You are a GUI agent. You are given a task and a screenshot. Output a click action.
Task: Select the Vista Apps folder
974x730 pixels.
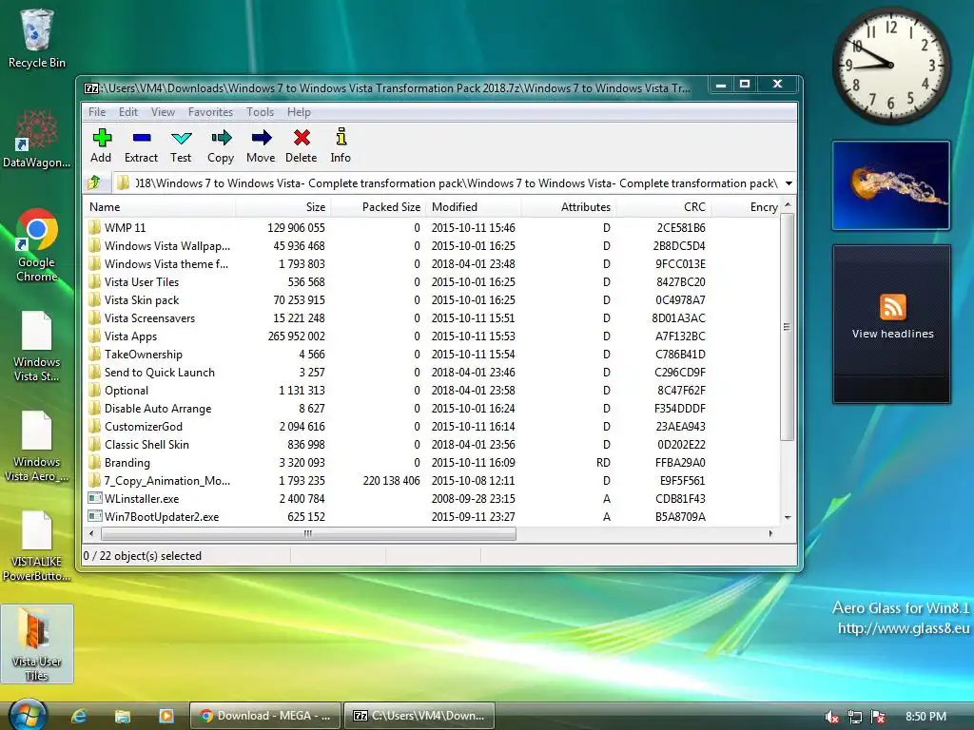coord(431,336)
